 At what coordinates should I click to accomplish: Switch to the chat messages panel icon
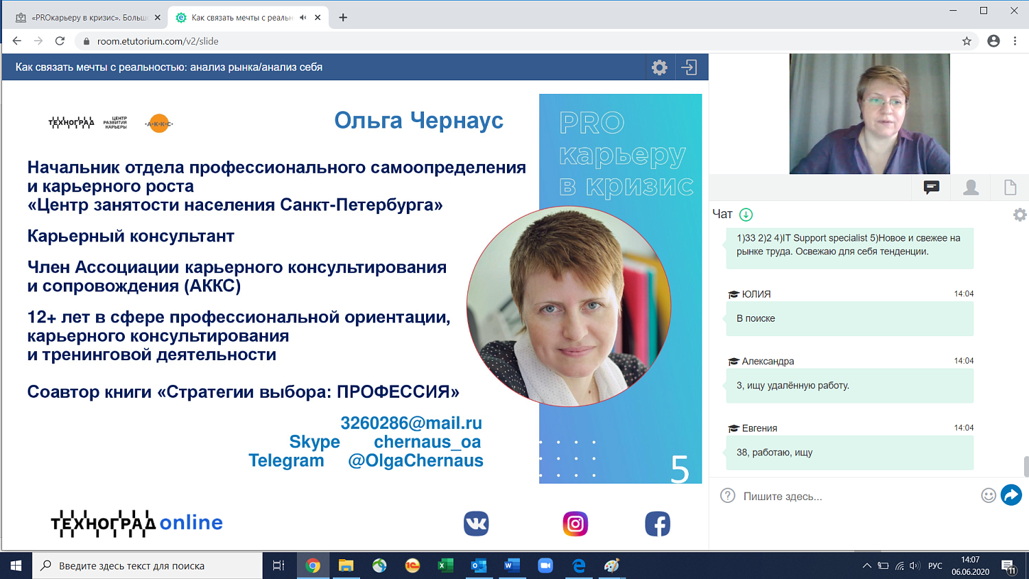(931, 187)
